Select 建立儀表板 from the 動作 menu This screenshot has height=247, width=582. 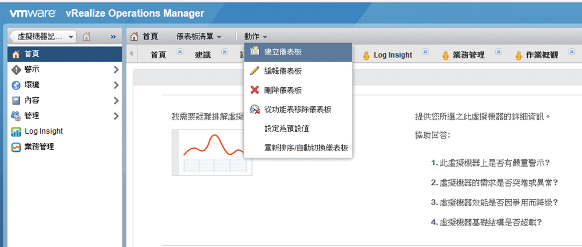click(x=283, y=52)
